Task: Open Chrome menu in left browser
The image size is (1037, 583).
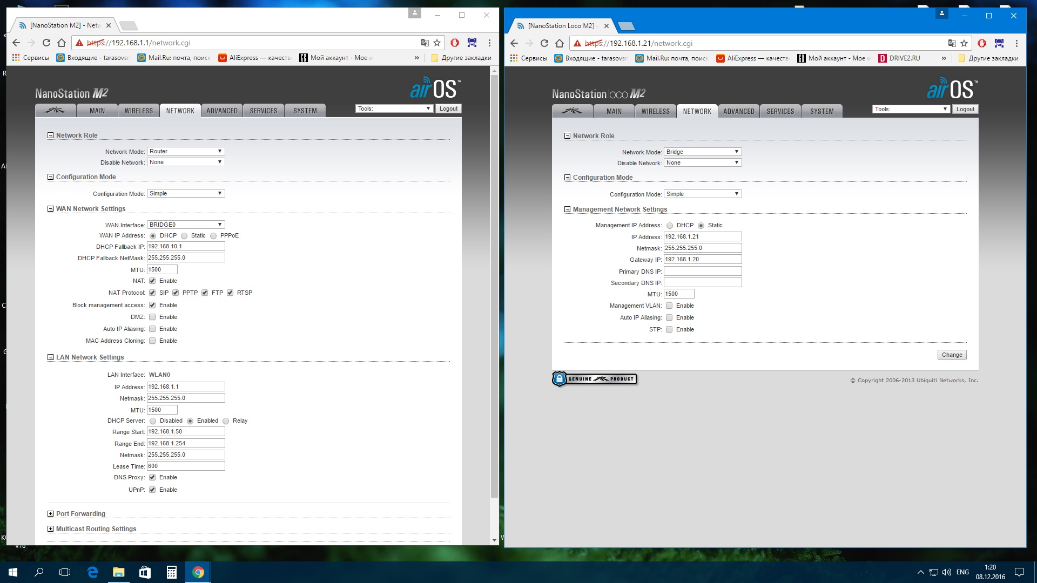Action: coord(489,43)
